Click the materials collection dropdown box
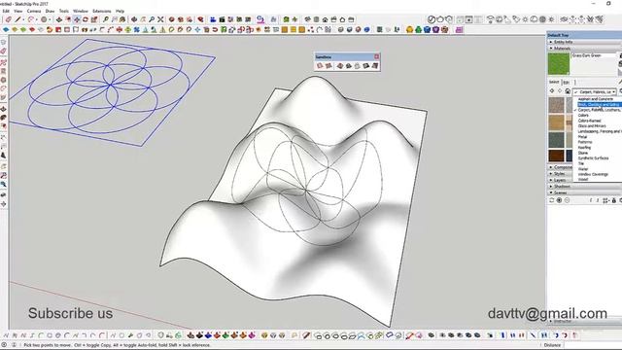Viewport: 622px width, 350px height. pyautogui.click(x=594, y=91)
